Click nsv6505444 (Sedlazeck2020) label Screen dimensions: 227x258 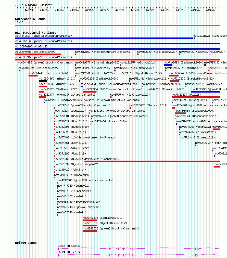[130, 95]
